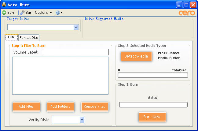Click the orange aero logo

click(x=187, y=13)
